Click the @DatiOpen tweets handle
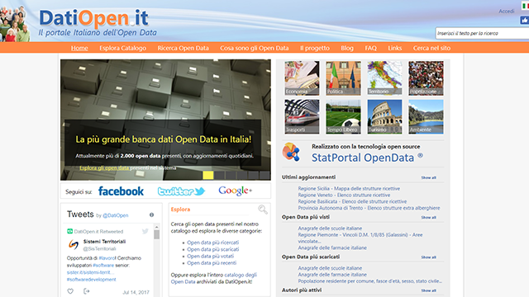529x297 pixels. point(116,215)
